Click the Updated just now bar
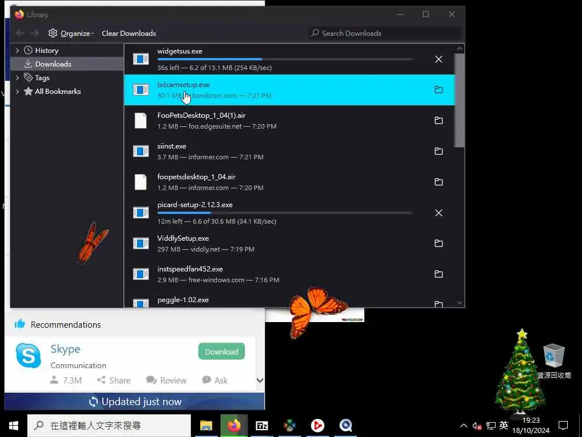This screenshot has width=582, height=437. [x=134, y=401]
